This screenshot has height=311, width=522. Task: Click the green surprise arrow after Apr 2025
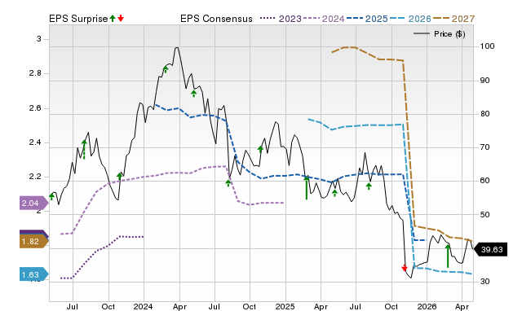point(335,193)
